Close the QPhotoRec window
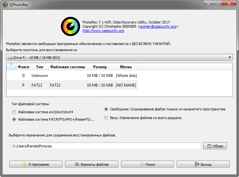239x177 pixels. click(x=229, y=3)
